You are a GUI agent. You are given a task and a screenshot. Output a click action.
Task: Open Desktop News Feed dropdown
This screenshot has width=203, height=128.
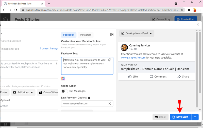(137, 33)
